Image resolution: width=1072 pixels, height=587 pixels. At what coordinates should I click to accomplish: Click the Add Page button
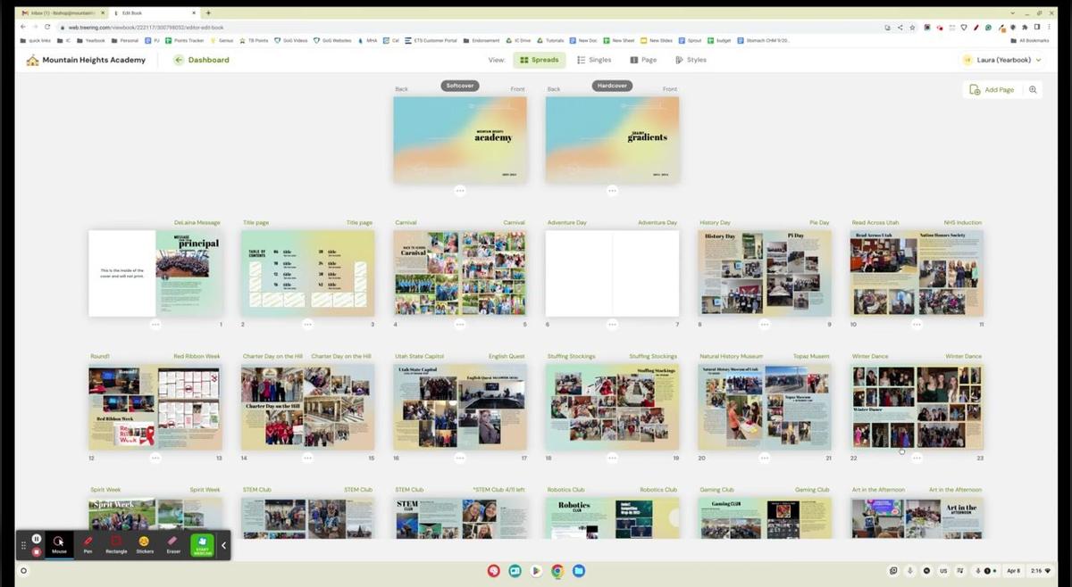[993, 89]
